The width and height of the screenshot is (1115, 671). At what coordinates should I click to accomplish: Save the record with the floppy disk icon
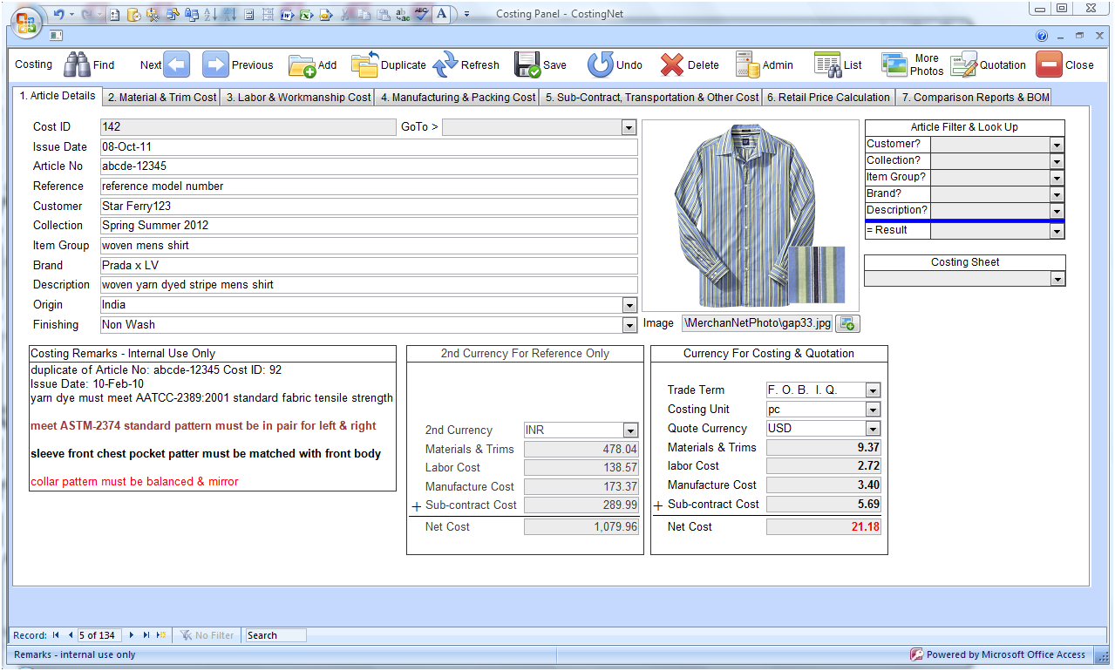[527, 64]
